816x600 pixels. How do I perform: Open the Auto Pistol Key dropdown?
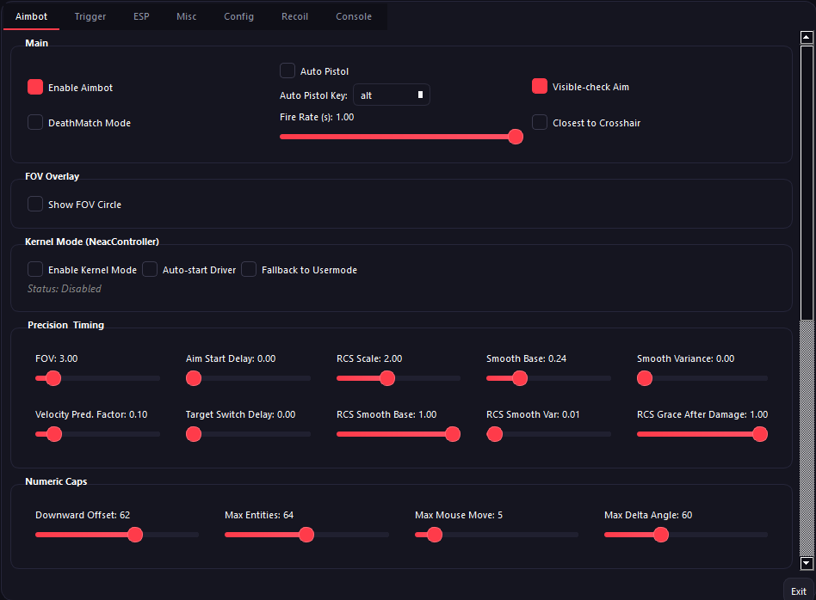pyautogui.click(x=391, y=95)
